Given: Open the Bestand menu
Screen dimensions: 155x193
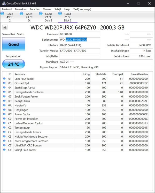Looking at the screenshot, I should coord(7,9).
